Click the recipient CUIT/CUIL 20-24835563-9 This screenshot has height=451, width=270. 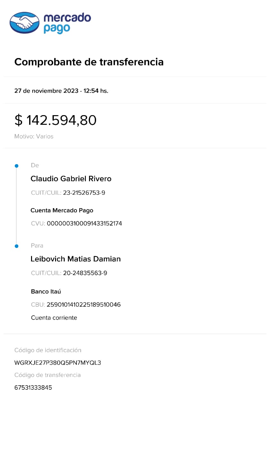(x=85, y=273)
